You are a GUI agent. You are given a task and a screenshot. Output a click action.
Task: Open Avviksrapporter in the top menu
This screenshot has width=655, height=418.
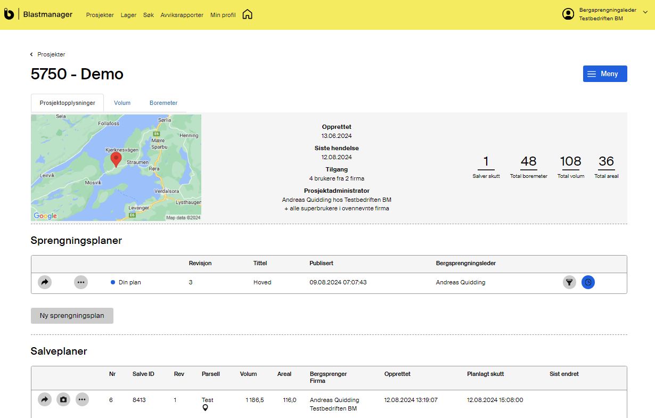(x=182, y=15)
